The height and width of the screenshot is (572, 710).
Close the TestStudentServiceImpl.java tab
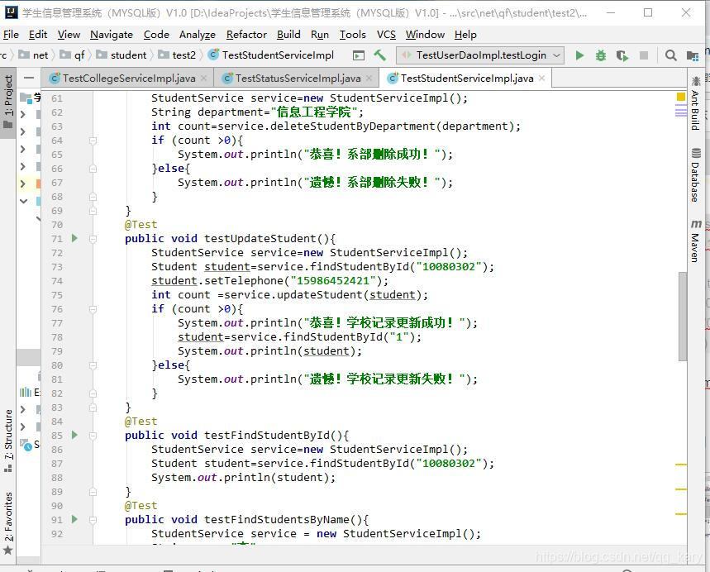[x=541, y=79]
